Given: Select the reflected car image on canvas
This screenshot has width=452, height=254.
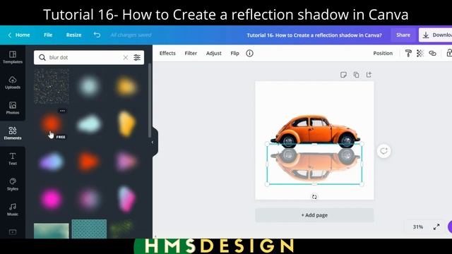Looking at the screenshot, I should [x=315, y=164].
